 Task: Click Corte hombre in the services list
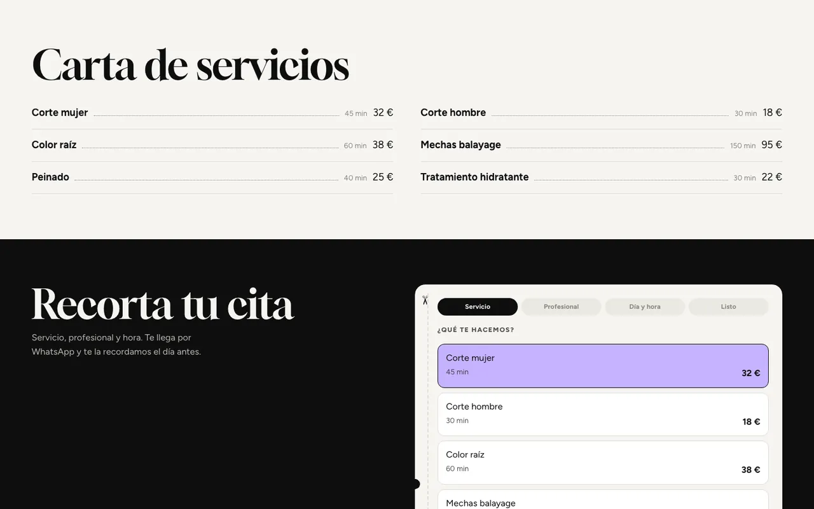[453, 113]
